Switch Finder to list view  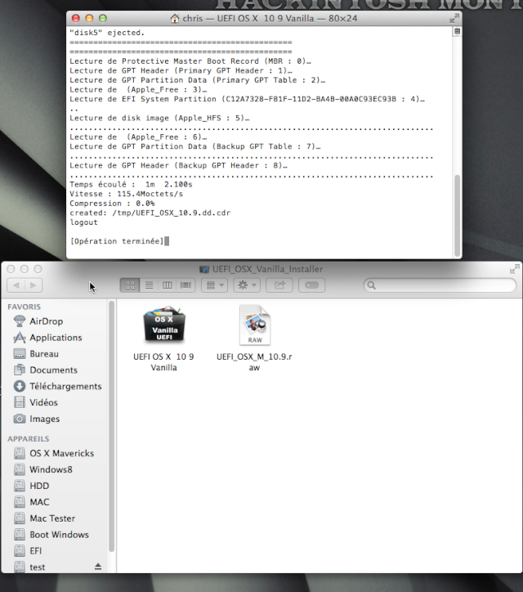coord(149,285)
